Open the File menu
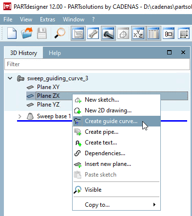This screenshot has height=216, width=192. tap(8, 19)
